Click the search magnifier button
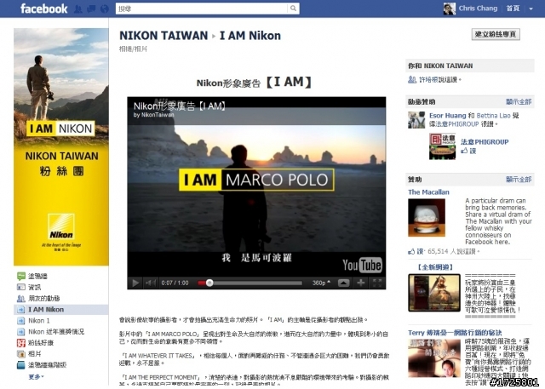This screenshot has height=389, width=545. click(x=293, y=9)
